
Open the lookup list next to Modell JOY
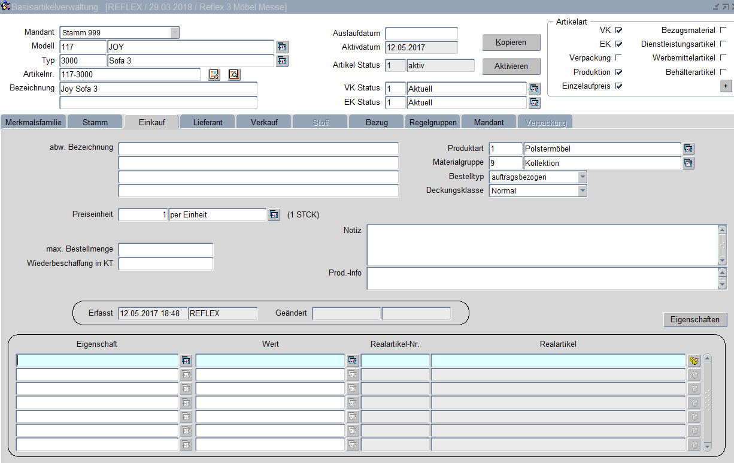click(x=282, y=47)
